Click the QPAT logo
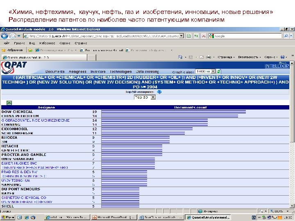The width and height of the screenshot is (295, 221). pyautogui.click(x=14, y=68)
